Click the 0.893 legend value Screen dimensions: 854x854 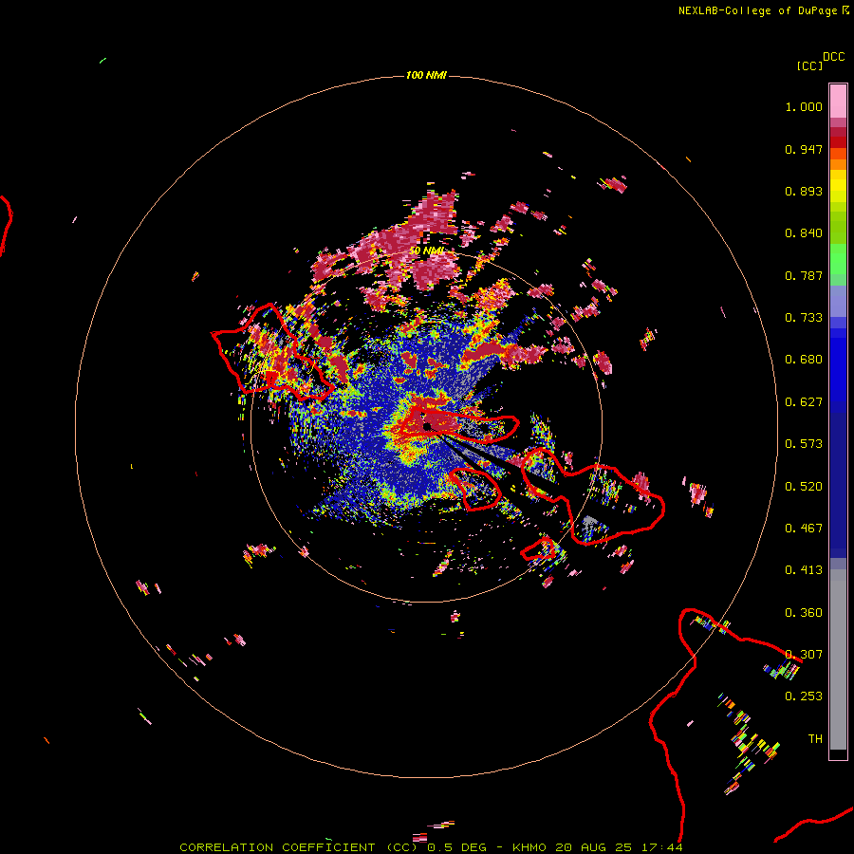[804, 191]
